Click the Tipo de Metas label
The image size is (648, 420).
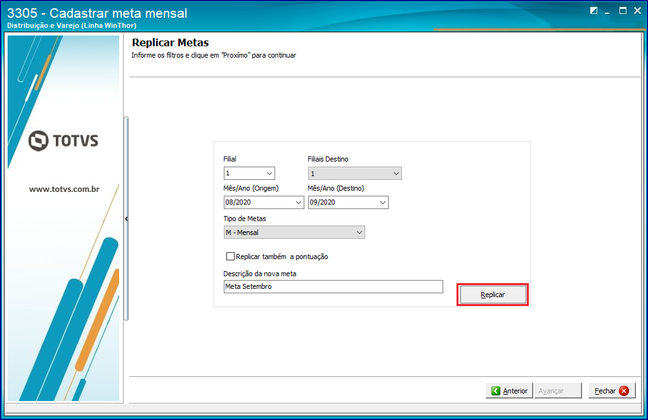pos(245,219)
